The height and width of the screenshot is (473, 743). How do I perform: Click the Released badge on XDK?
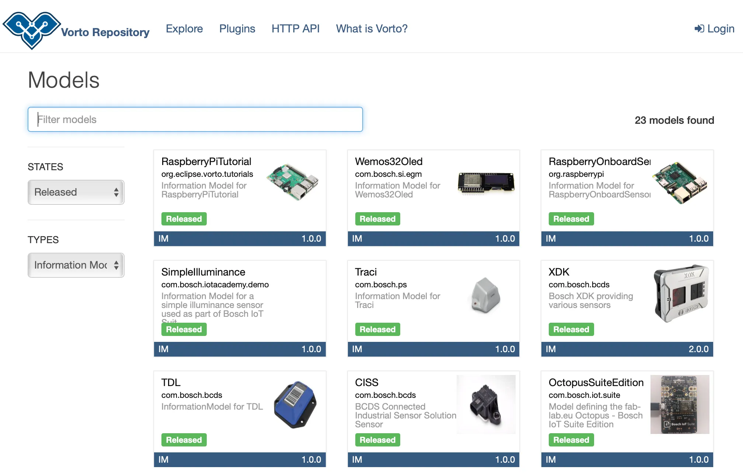click(571, 329)
